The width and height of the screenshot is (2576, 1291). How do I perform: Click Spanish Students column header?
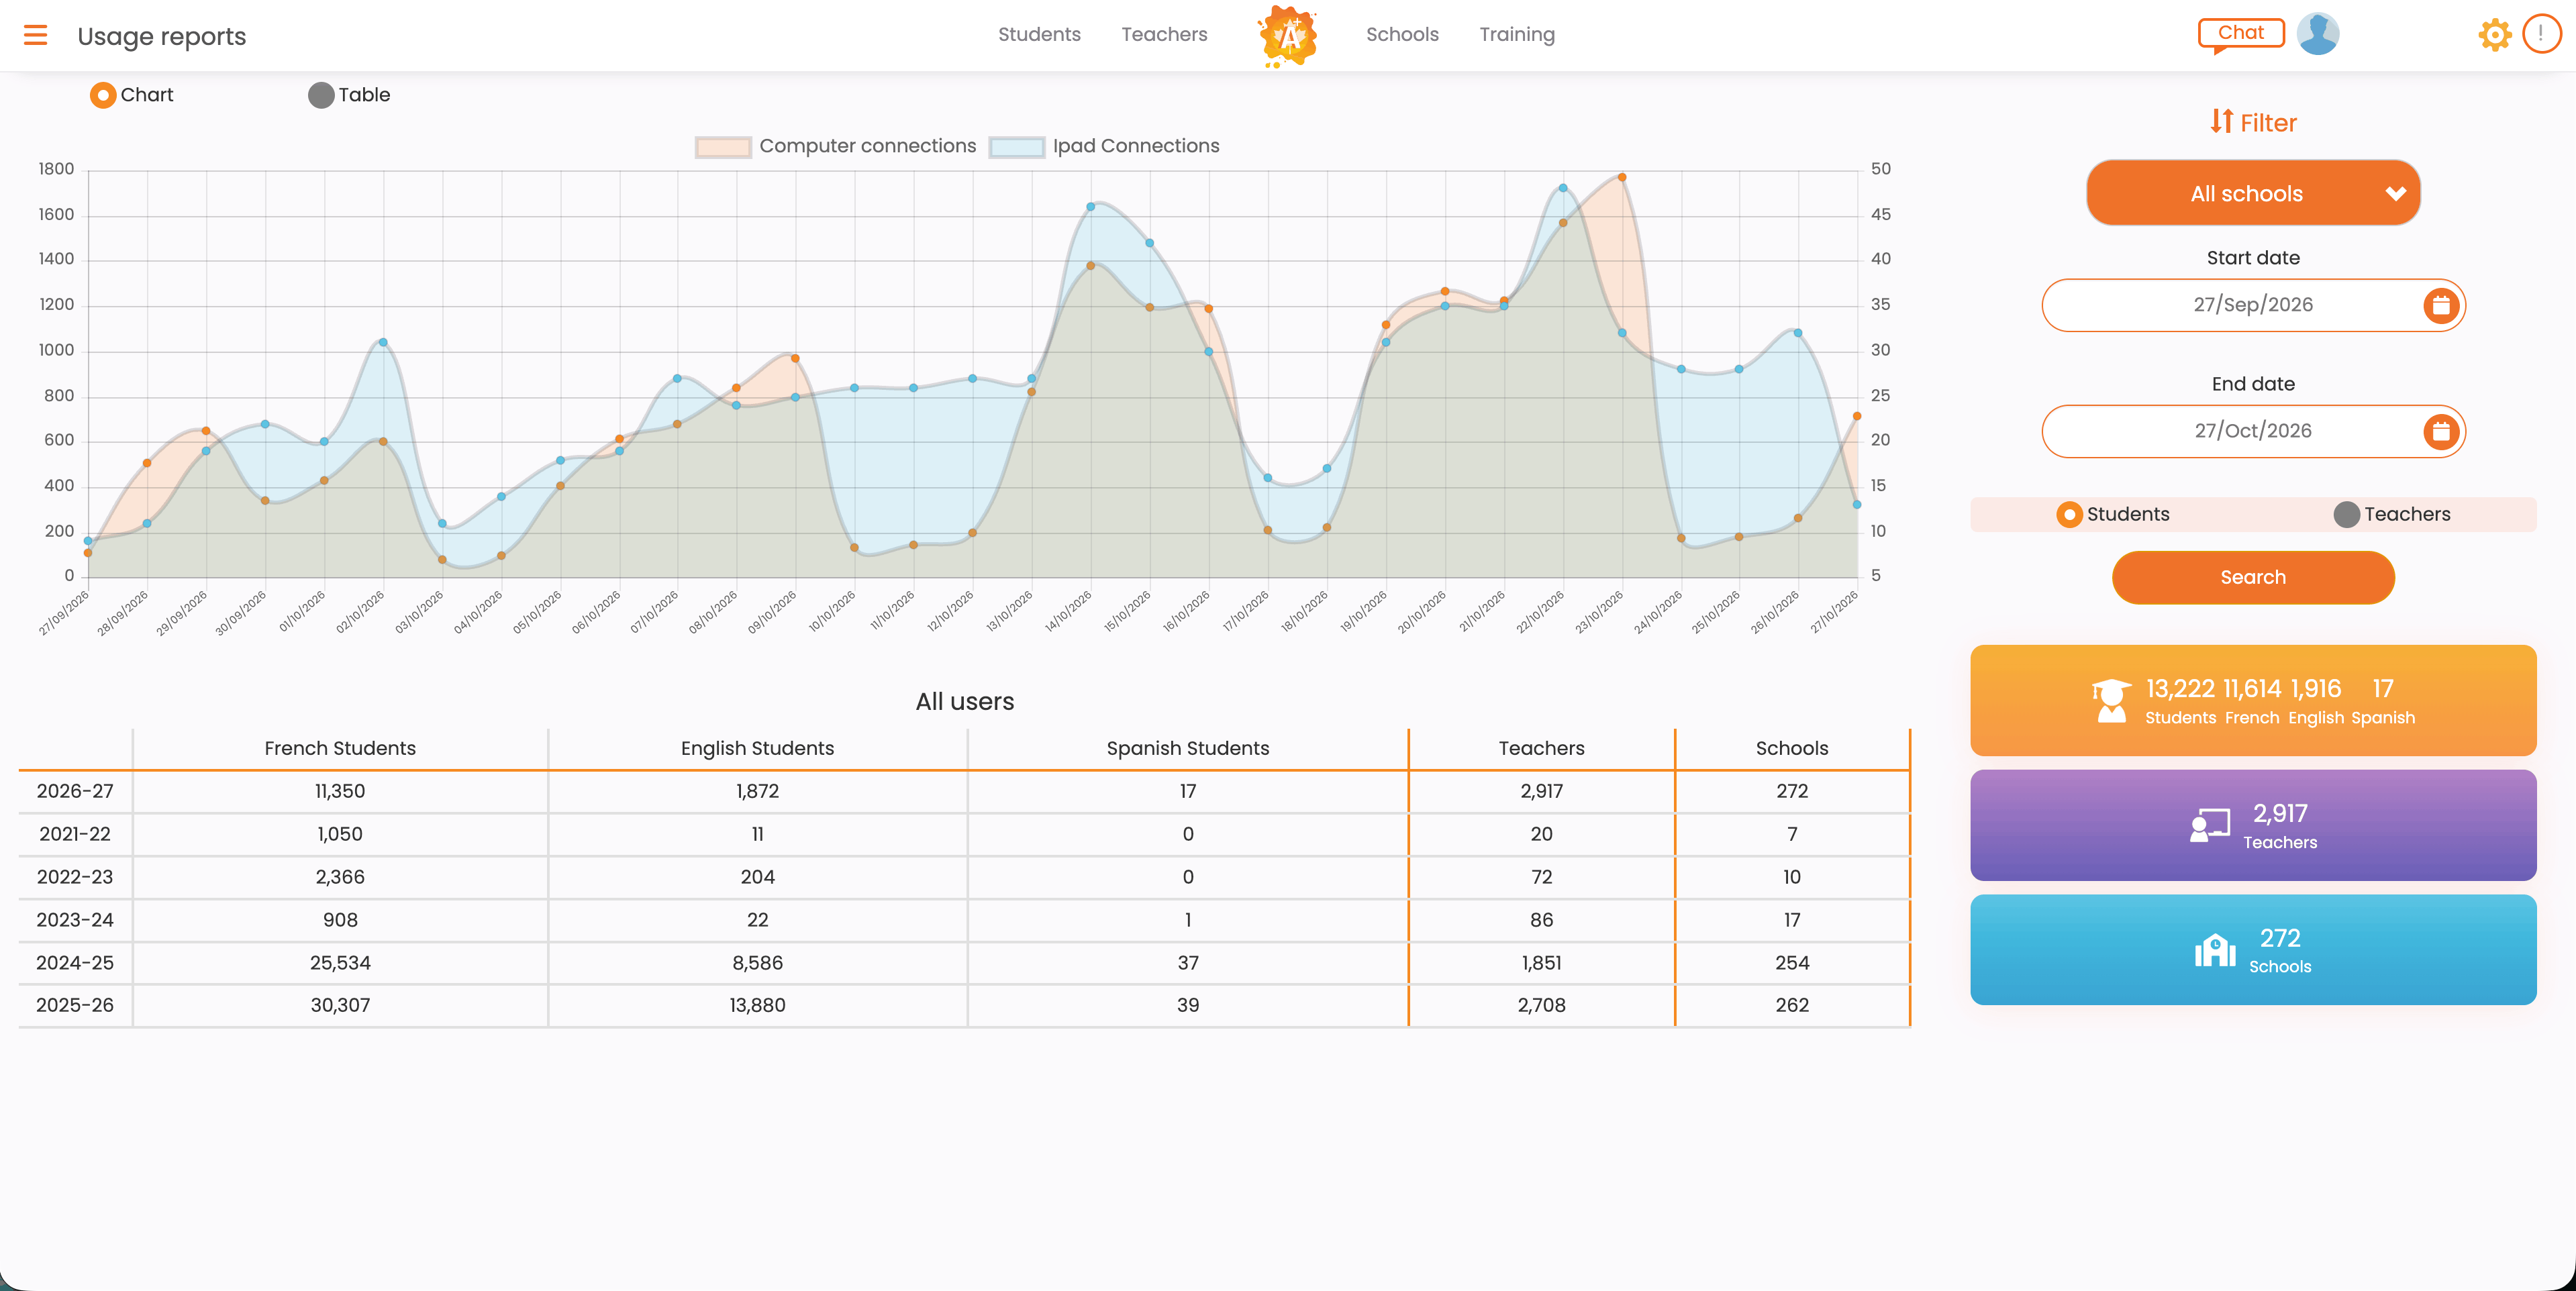[1187, 748]
